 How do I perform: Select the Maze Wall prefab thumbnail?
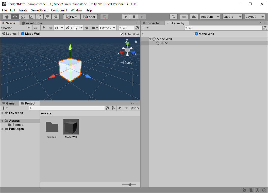(71, 127)
